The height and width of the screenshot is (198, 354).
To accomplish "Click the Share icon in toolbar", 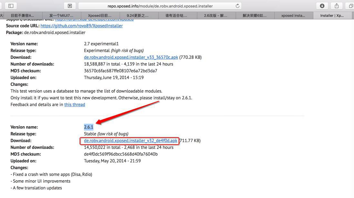I will (x=337, y=6).
